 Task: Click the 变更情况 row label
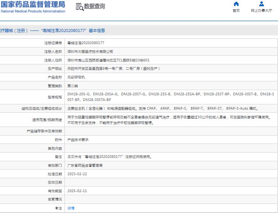(x=55, y=199)
